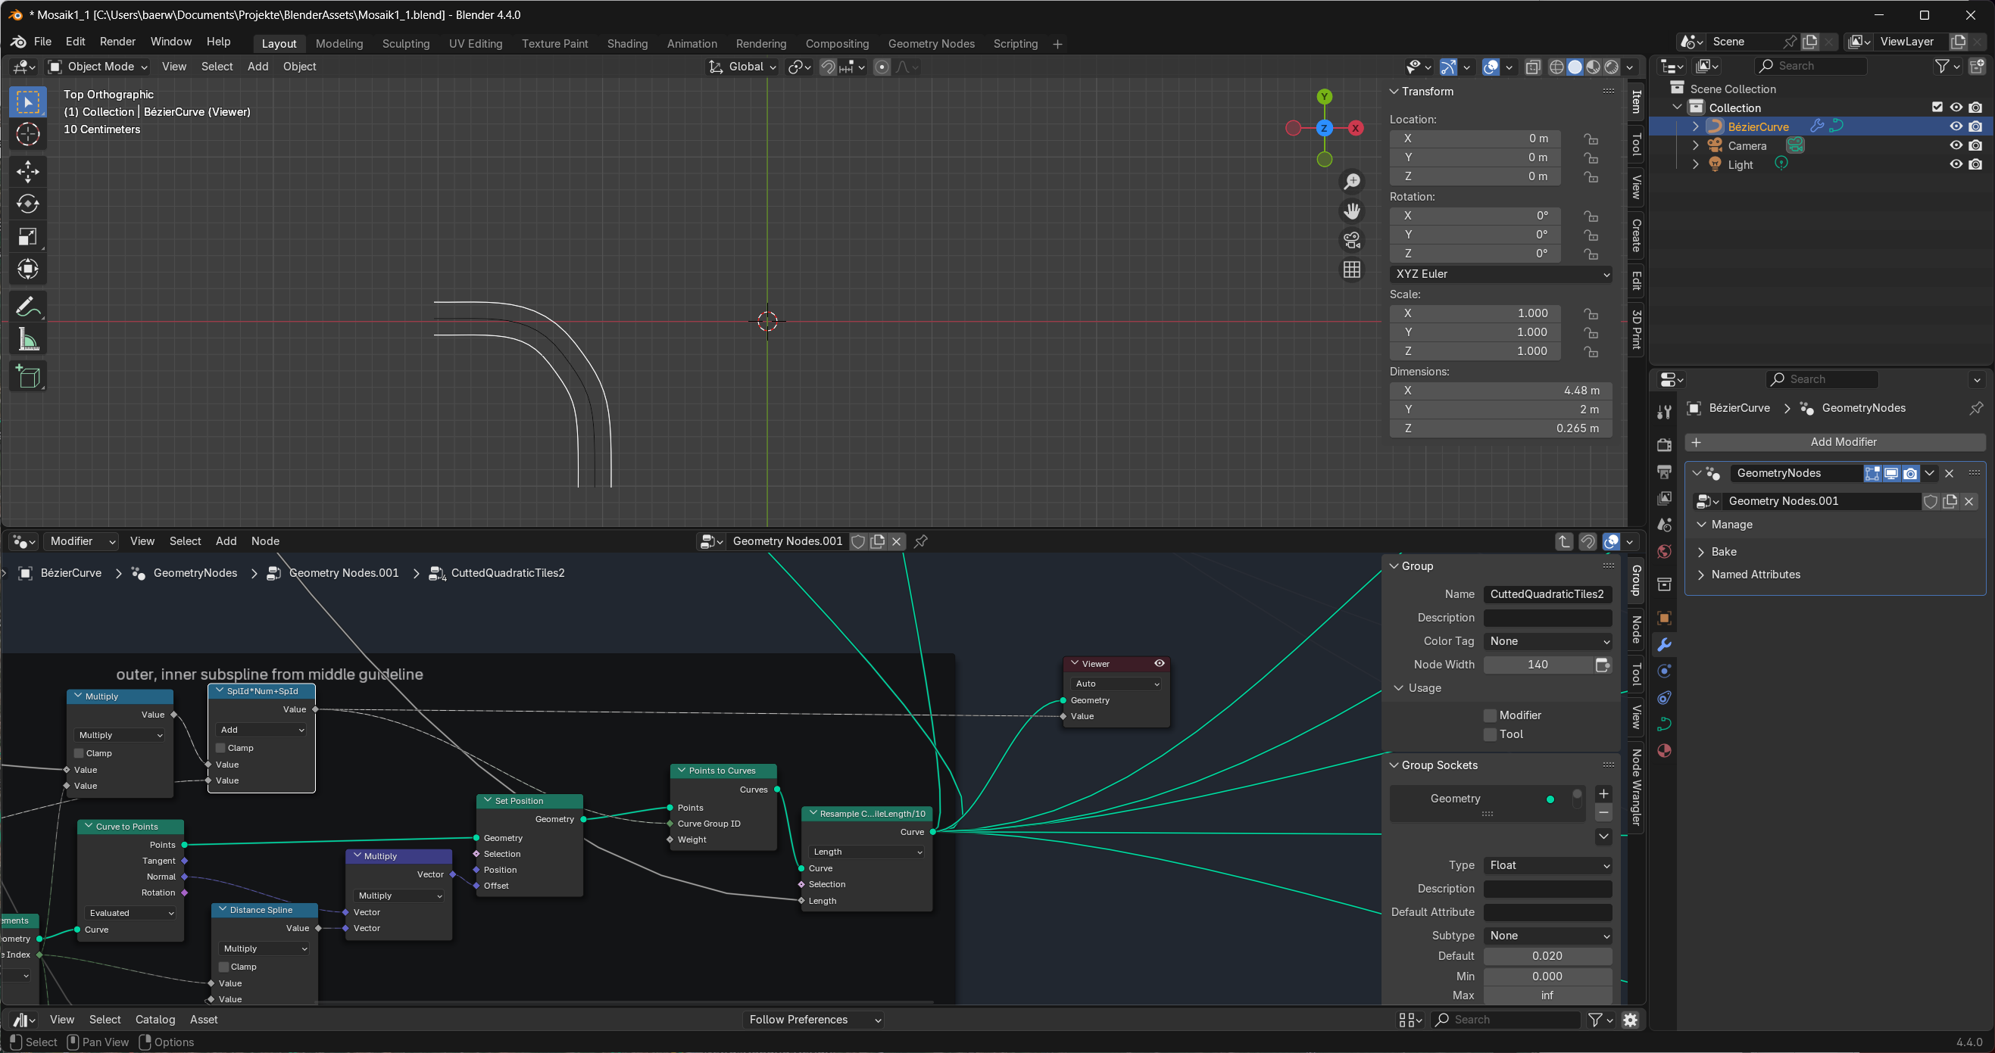This screenshot has height=1053, width=1995.
Task: Open the Render menu in the top bar
Action: pyautogui.click(x=117, y=42)
